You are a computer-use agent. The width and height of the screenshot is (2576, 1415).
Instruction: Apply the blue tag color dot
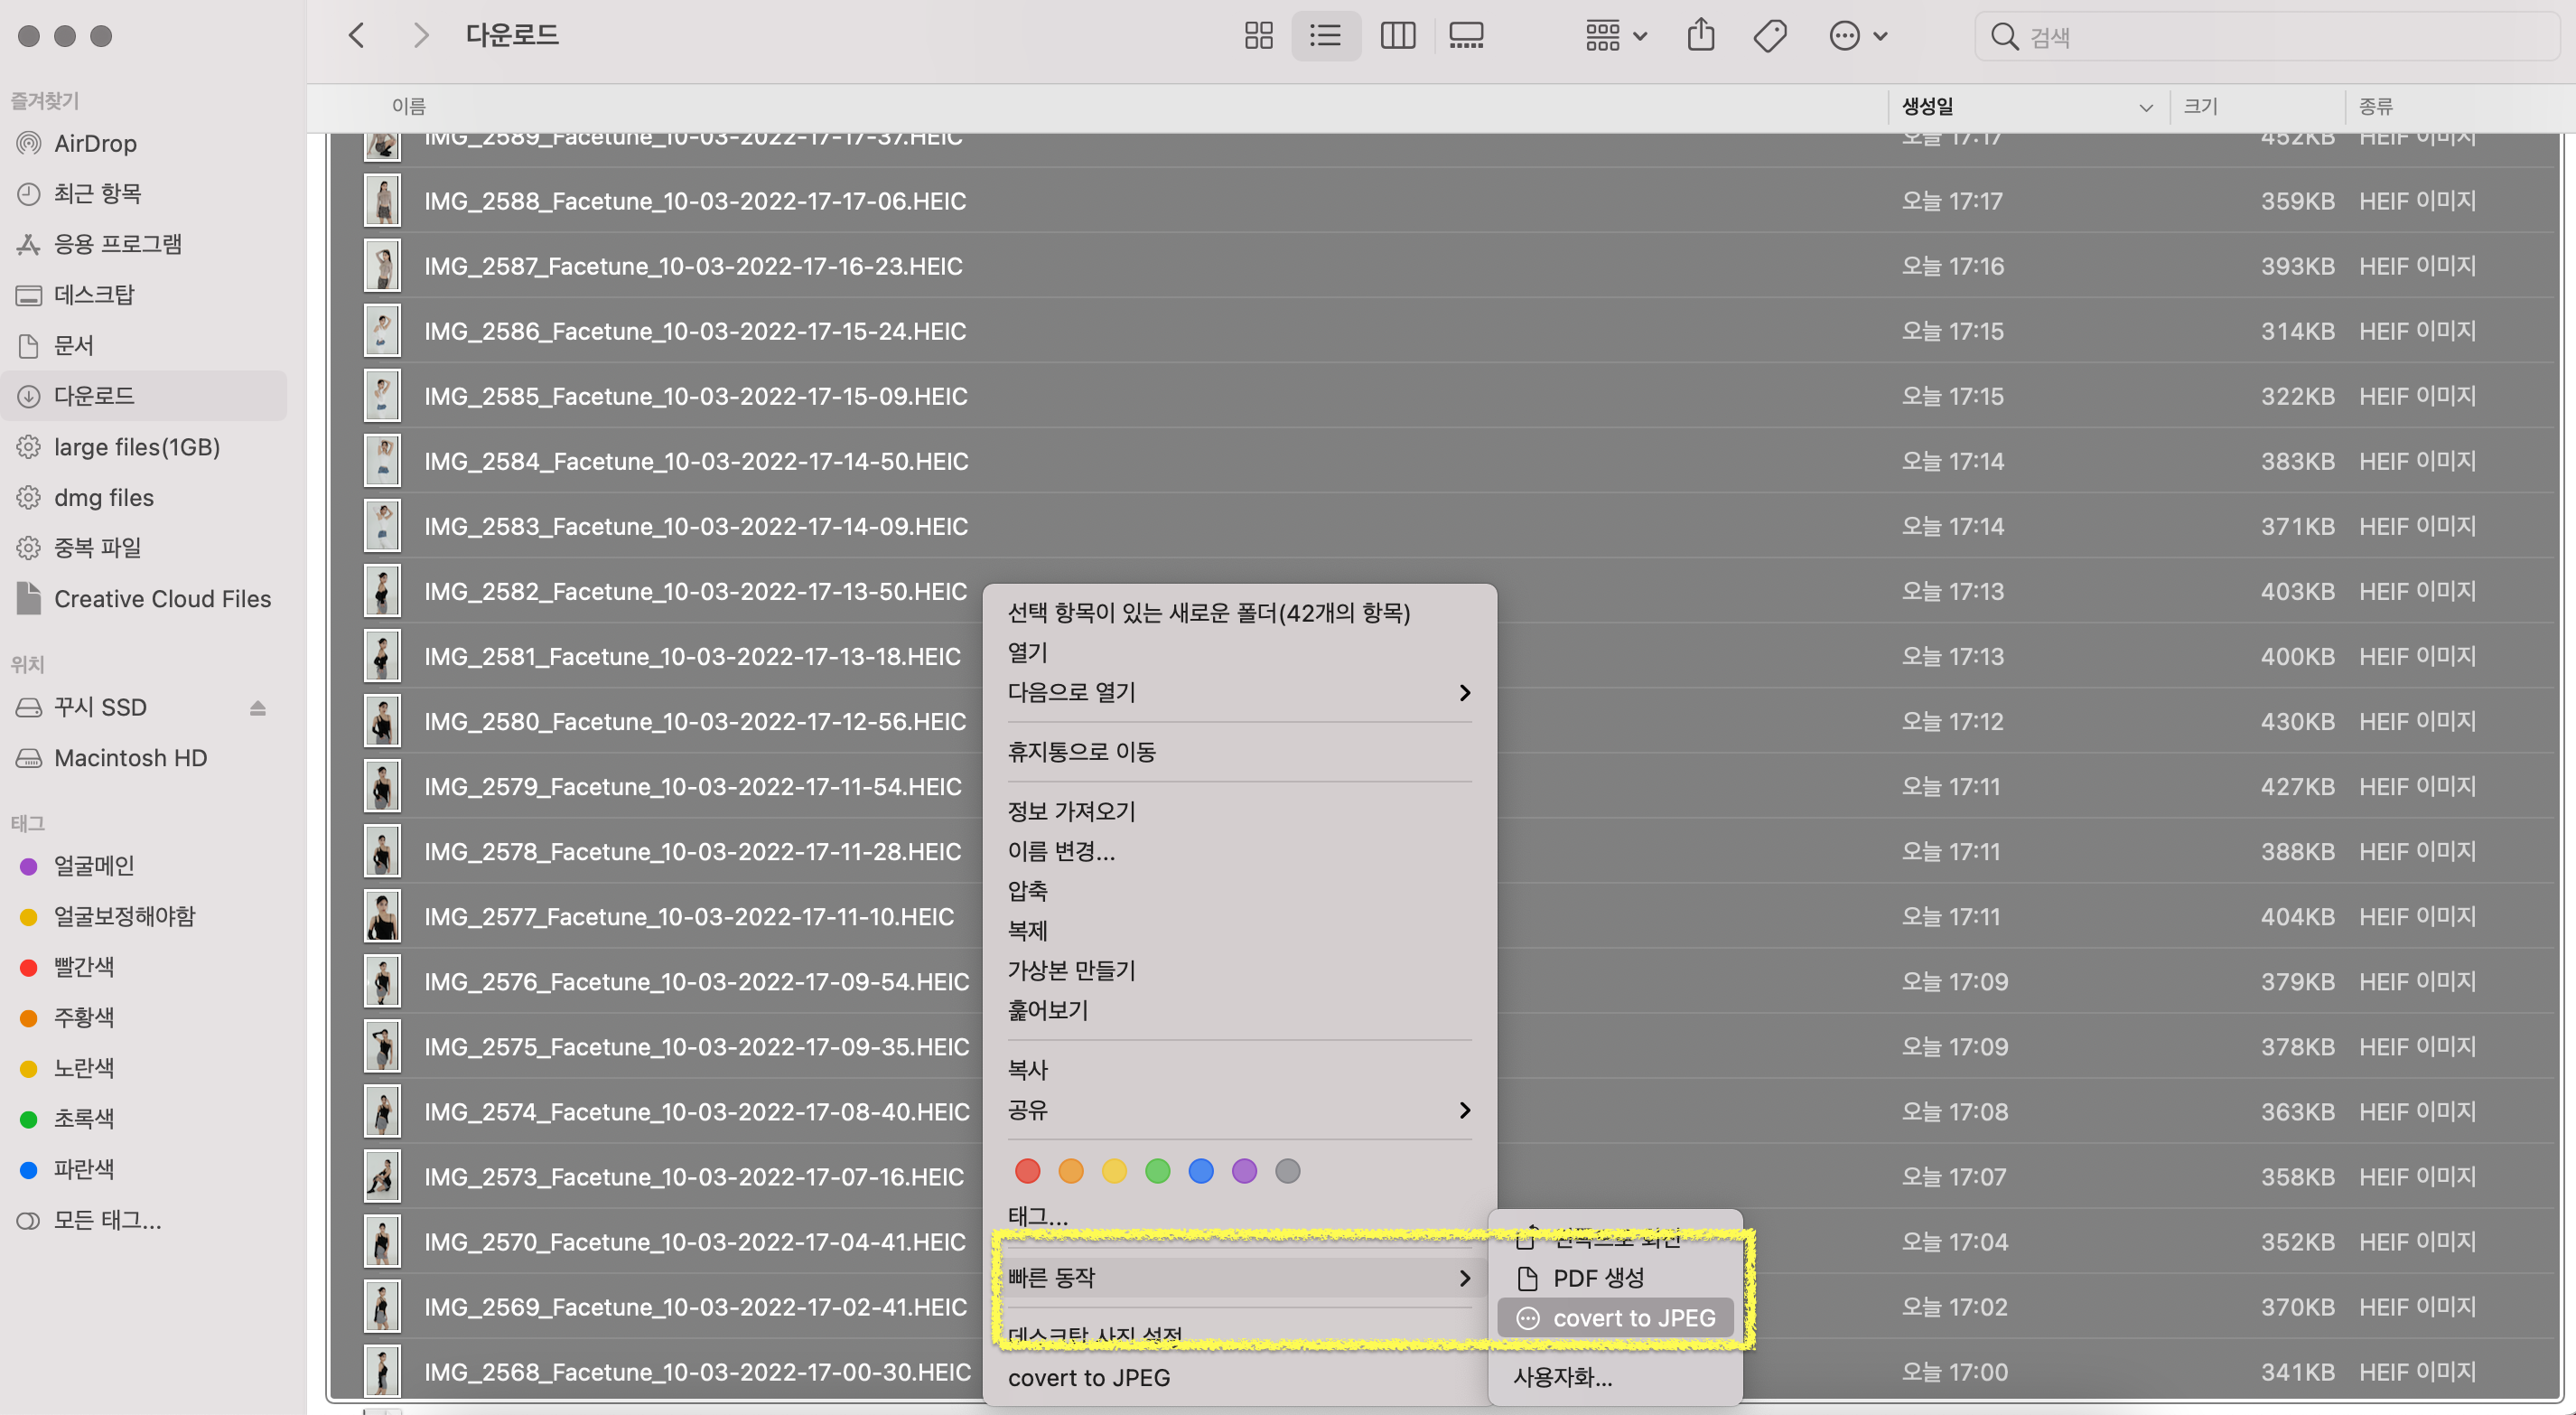(x=1200, y=1171)
